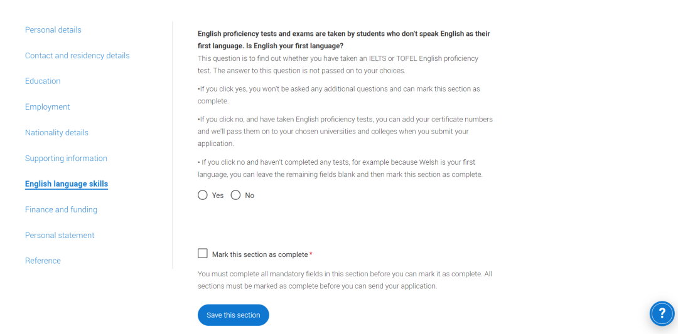Click the bold English first language question heading
The height and width of the screenshot is (334, 678).
344,39
